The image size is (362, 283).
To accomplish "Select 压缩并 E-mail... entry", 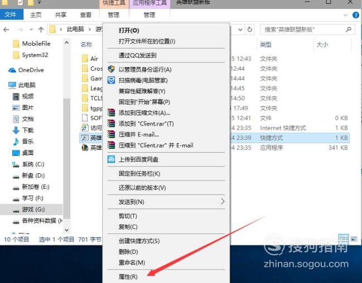I will click(138, 134).
